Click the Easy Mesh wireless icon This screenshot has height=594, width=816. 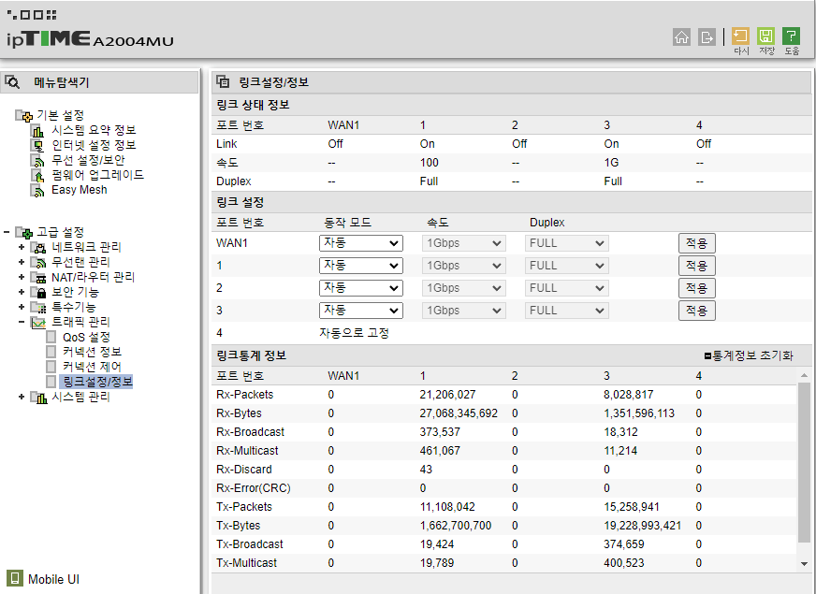37,191
